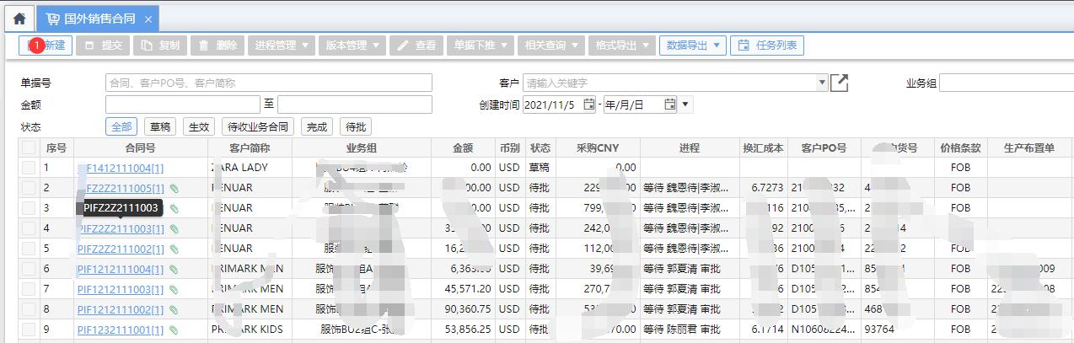The width and height of the screenshot is (1074, 343).
Task: Focus the minimum 金额 input field
Action: [183, 105]
